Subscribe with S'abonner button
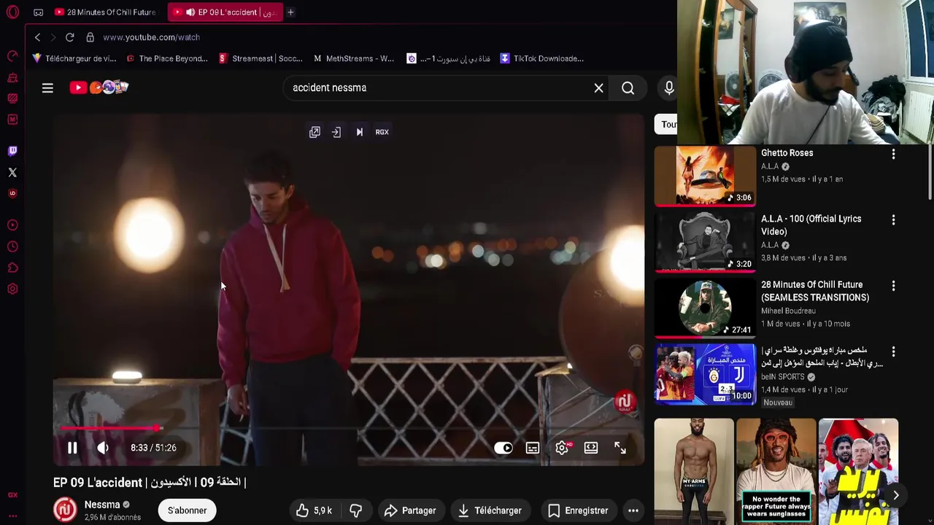934x525 pixels. click(x=188, y=510)
